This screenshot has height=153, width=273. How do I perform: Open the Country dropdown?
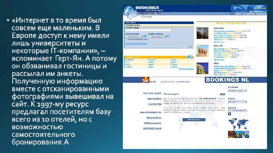[237, 110]
